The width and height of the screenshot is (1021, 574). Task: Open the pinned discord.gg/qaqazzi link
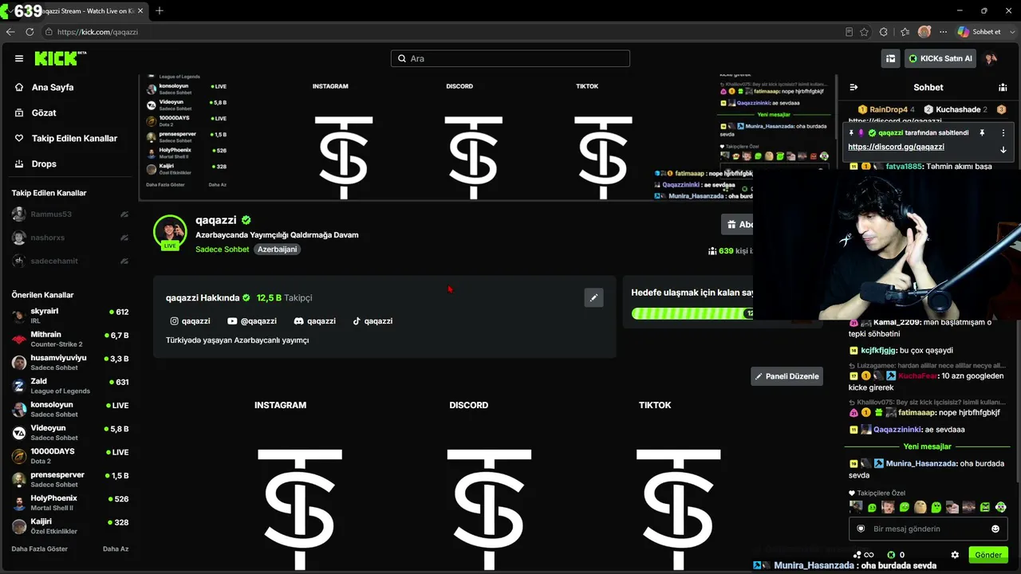(896, 147)
